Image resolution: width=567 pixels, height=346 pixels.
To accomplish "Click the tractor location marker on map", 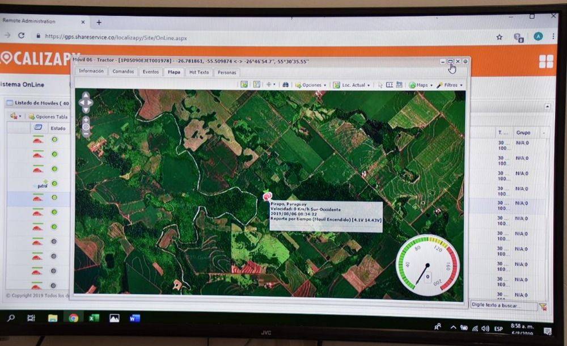I will pyautogui.click(x=267, y=196).
